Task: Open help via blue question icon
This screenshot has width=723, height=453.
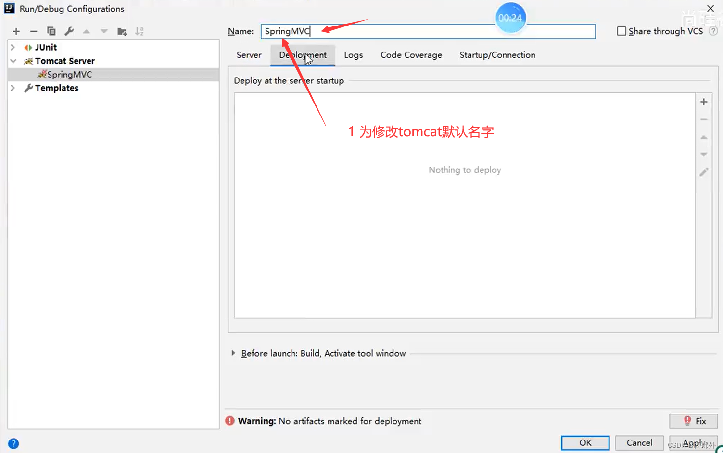Action: click(13, 443)
